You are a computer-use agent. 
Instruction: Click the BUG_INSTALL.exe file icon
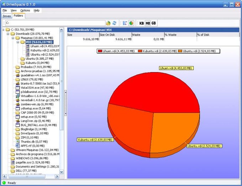click(18, 125)
